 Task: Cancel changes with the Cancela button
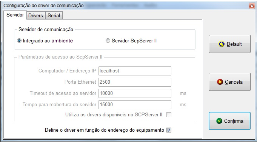click(229, 82)
